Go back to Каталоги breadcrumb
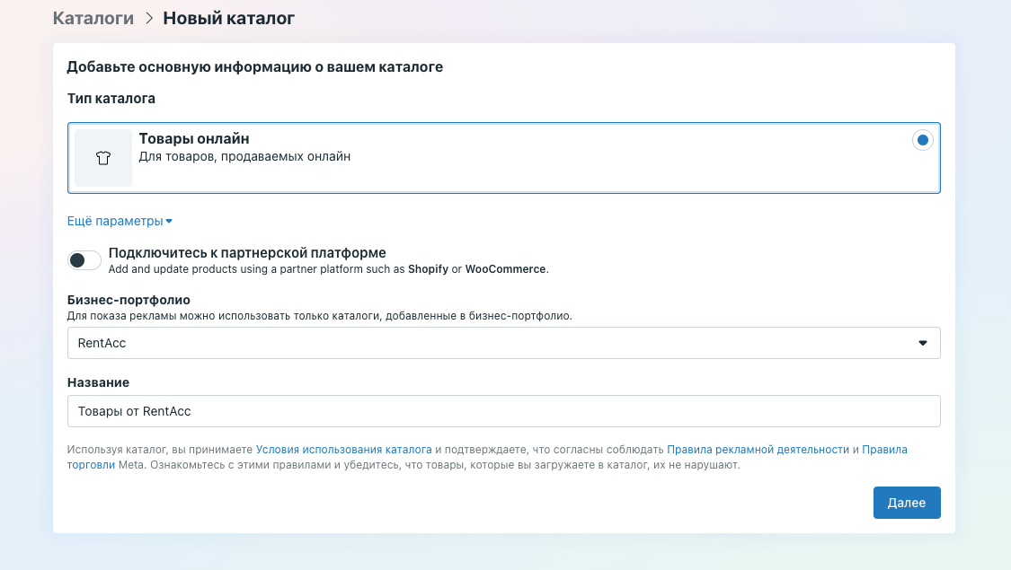 click(93, 18)
